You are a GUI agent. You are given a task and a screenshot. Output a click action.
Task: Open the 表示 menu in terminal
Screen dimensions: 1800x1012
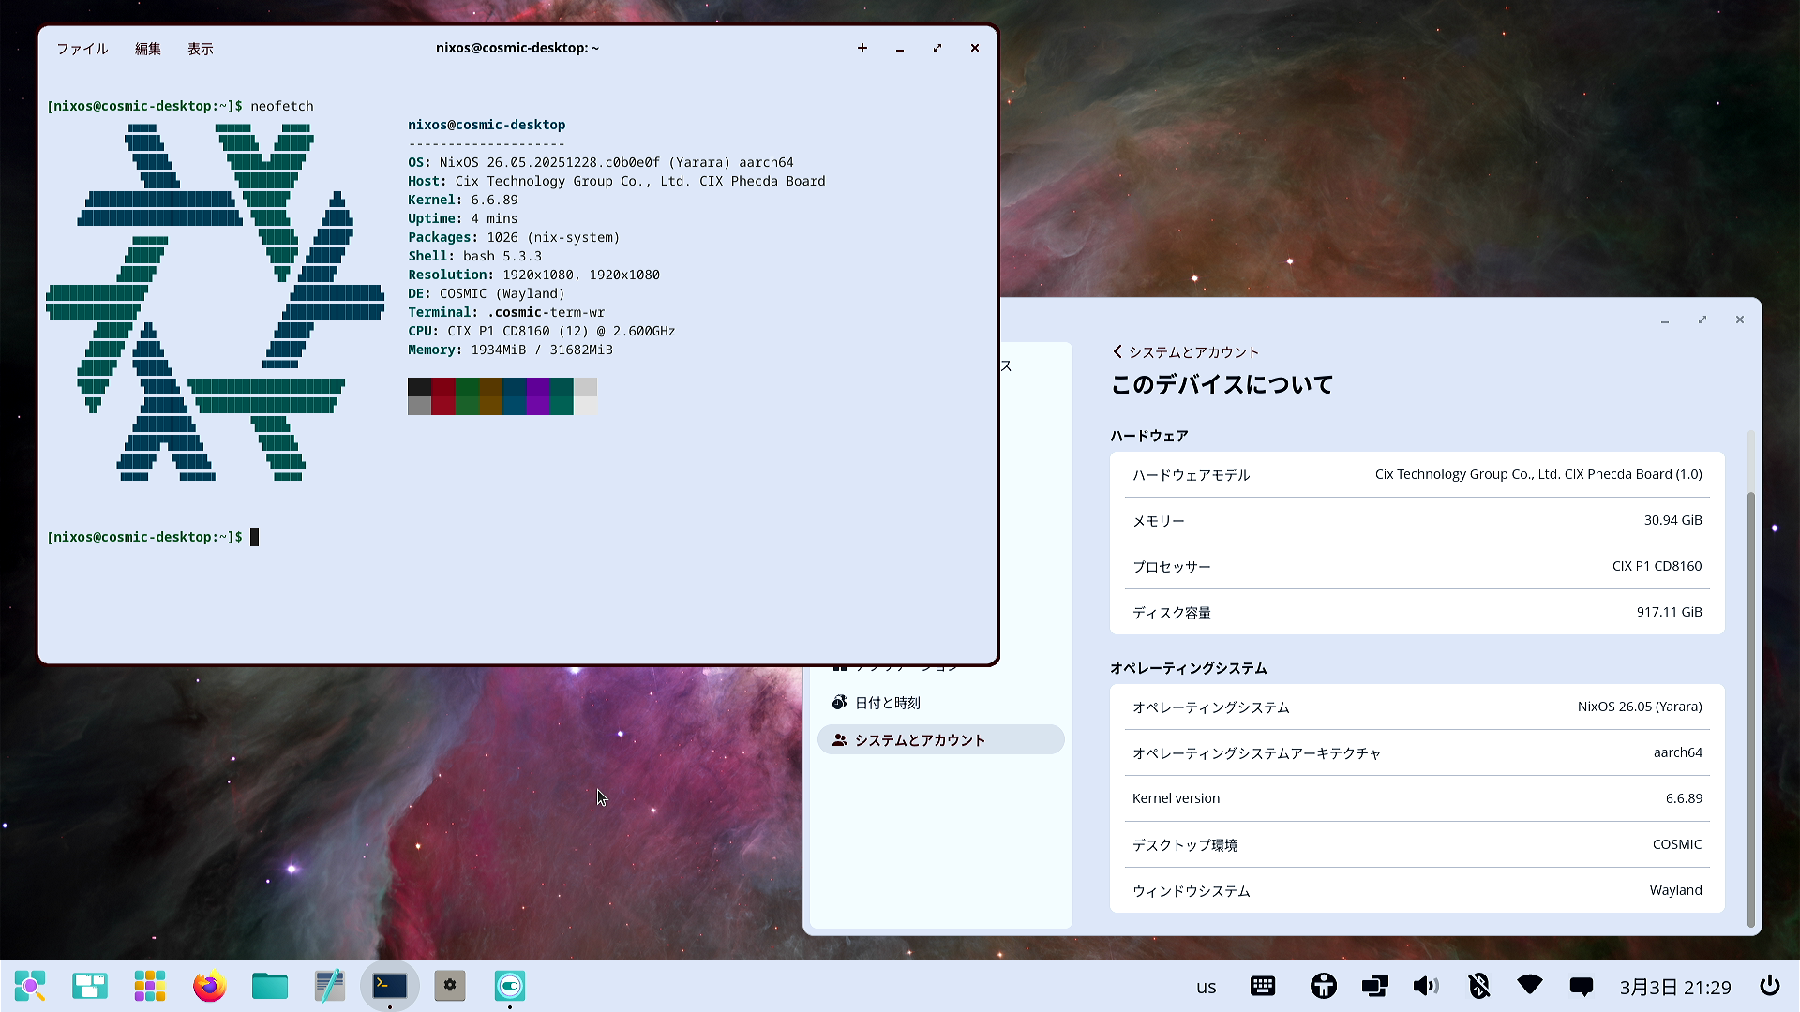[x=200, y=49]
